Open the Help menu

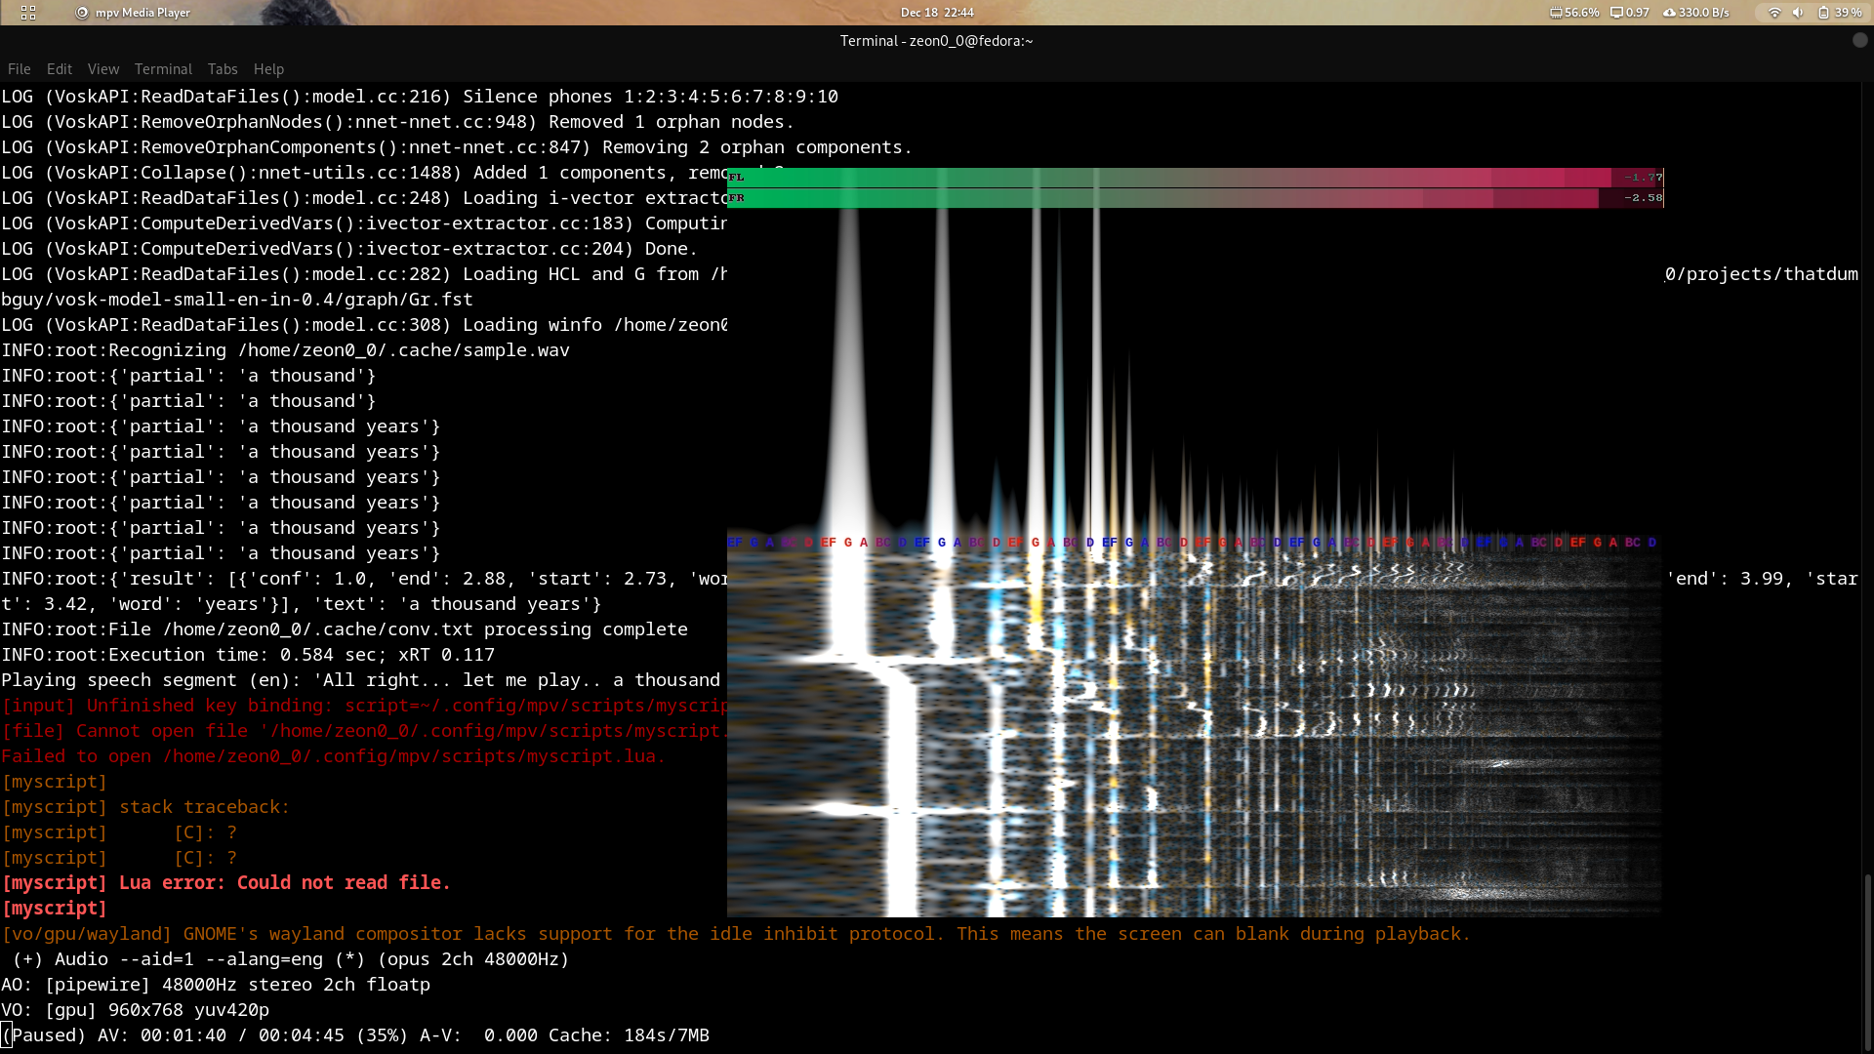tap(268, 69)
